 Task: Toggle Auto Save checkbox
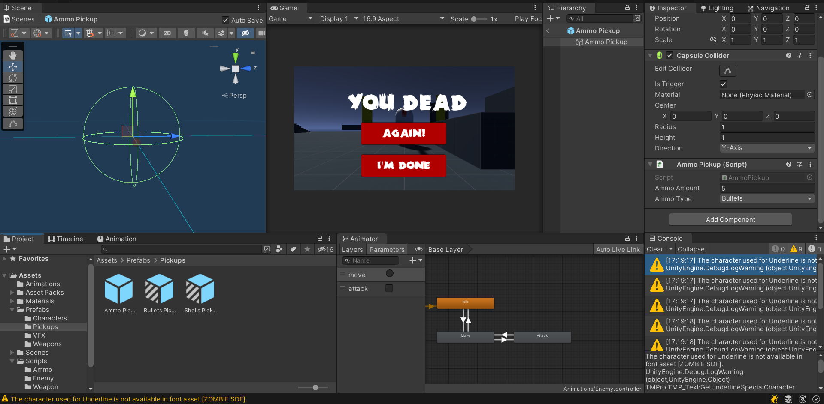coord(225,20)
